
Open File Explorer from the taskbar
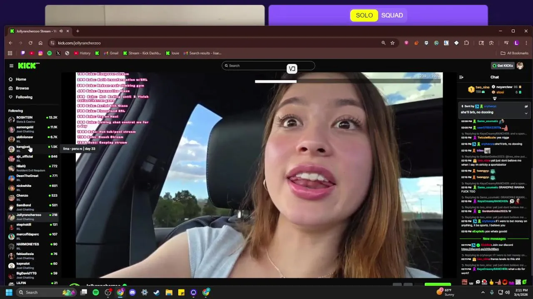click(x=169, y=292)
